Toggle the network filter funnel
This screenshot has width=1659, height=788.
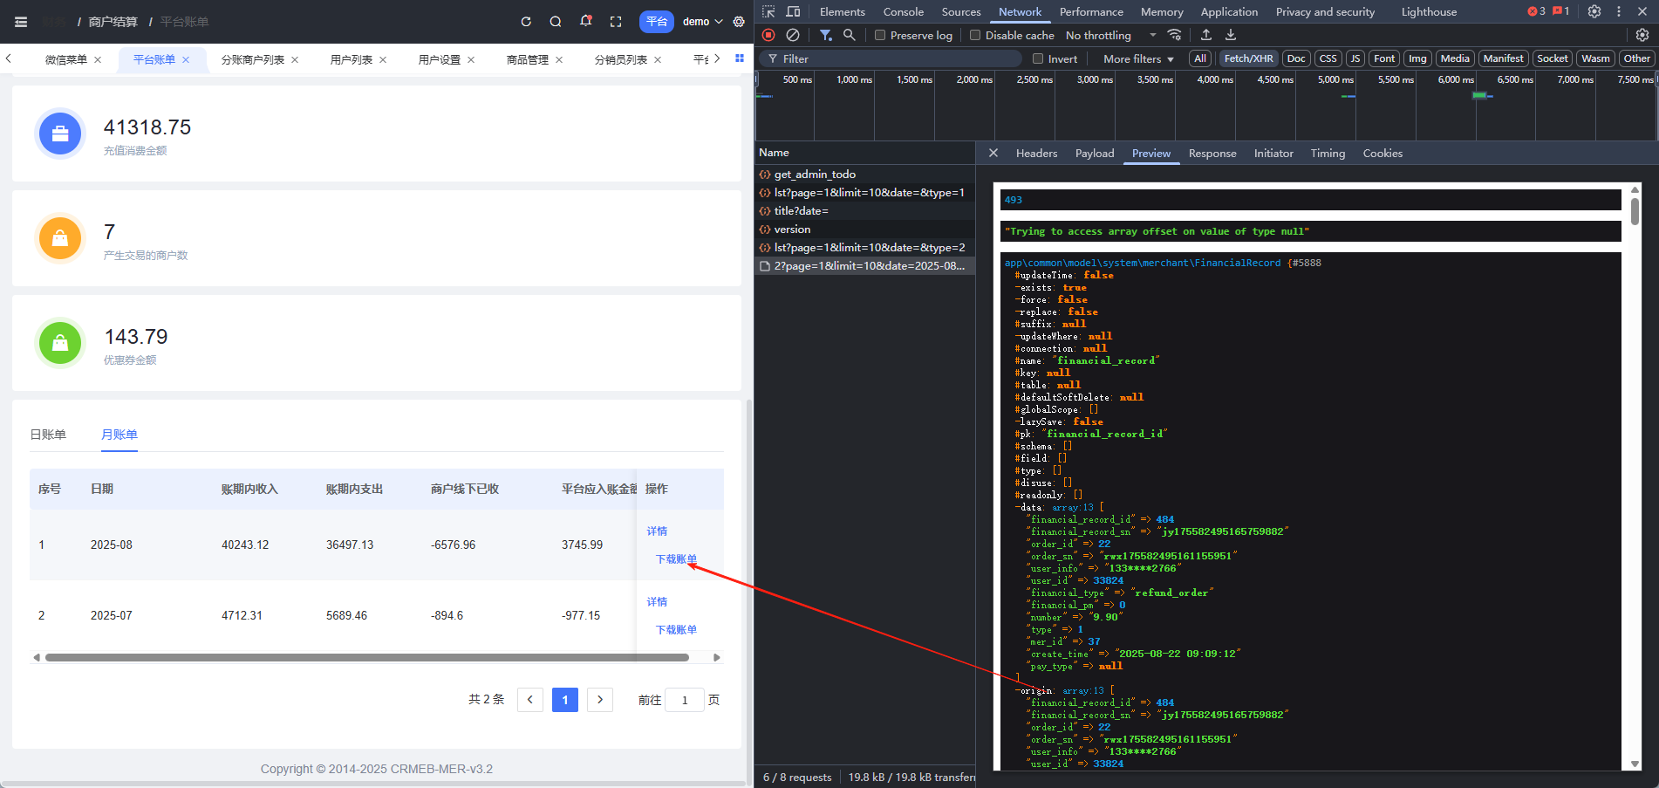click(x=825, y=35)
